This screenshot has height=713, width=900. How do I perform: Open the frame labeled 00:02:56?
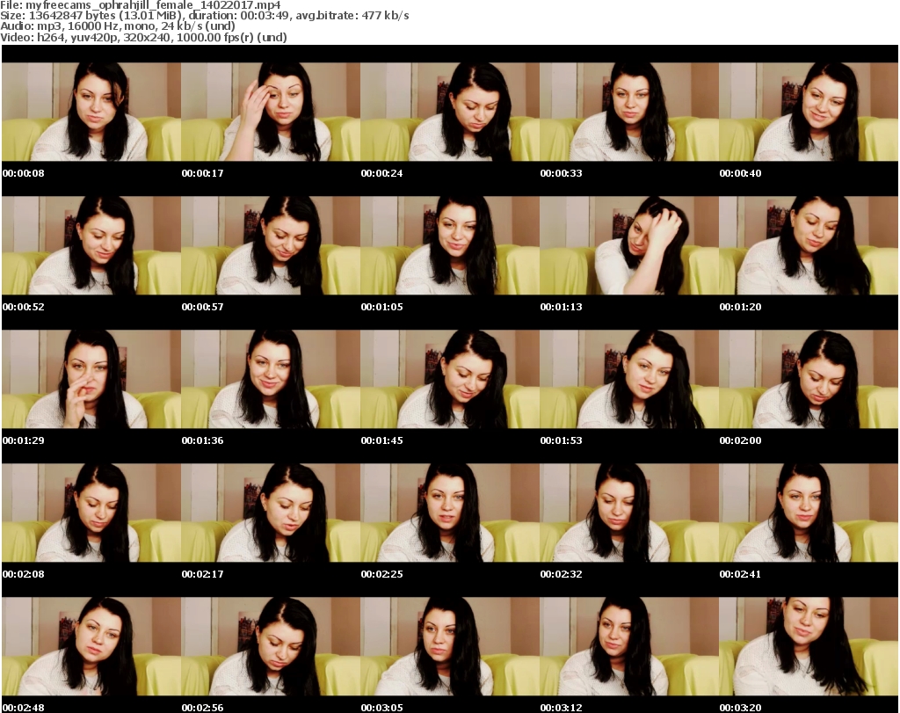(271, 646)
